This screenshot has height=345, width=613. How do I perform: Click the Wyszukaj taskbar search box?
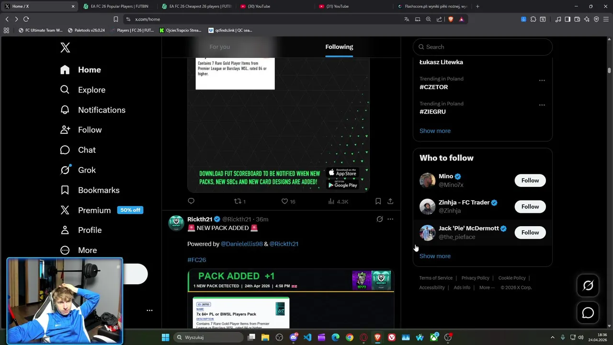(x=208, y=337)
